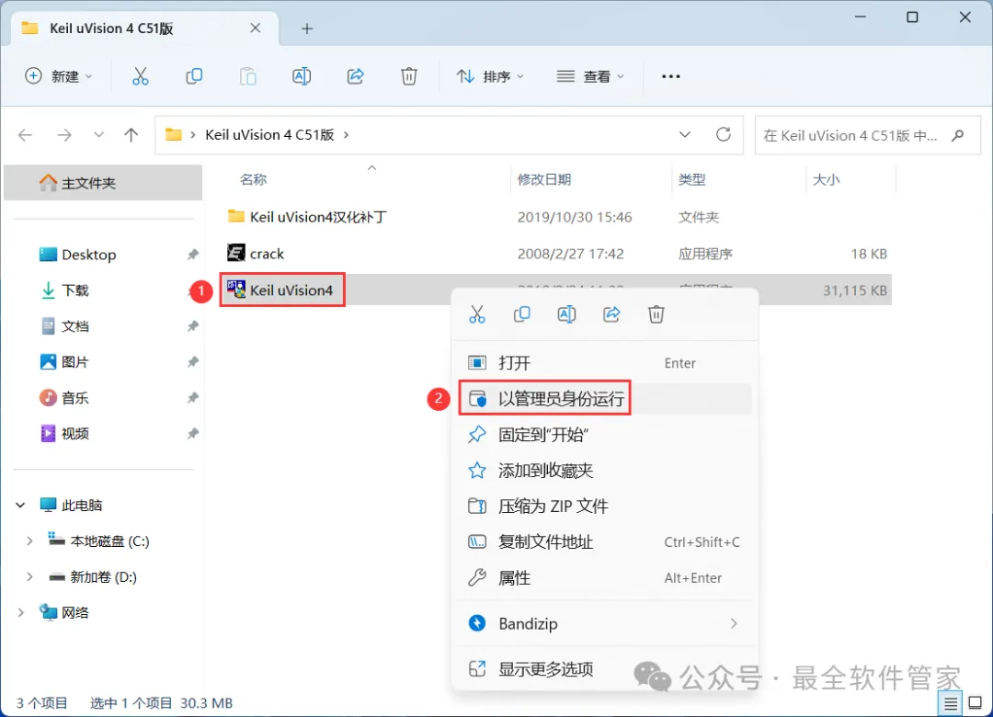Image resolution: width=993 pixels, height=717 pixels.
Task: Choose 以管理员身份运行 in the context menu
Action: pyautogui.click(x=605, y=398)
